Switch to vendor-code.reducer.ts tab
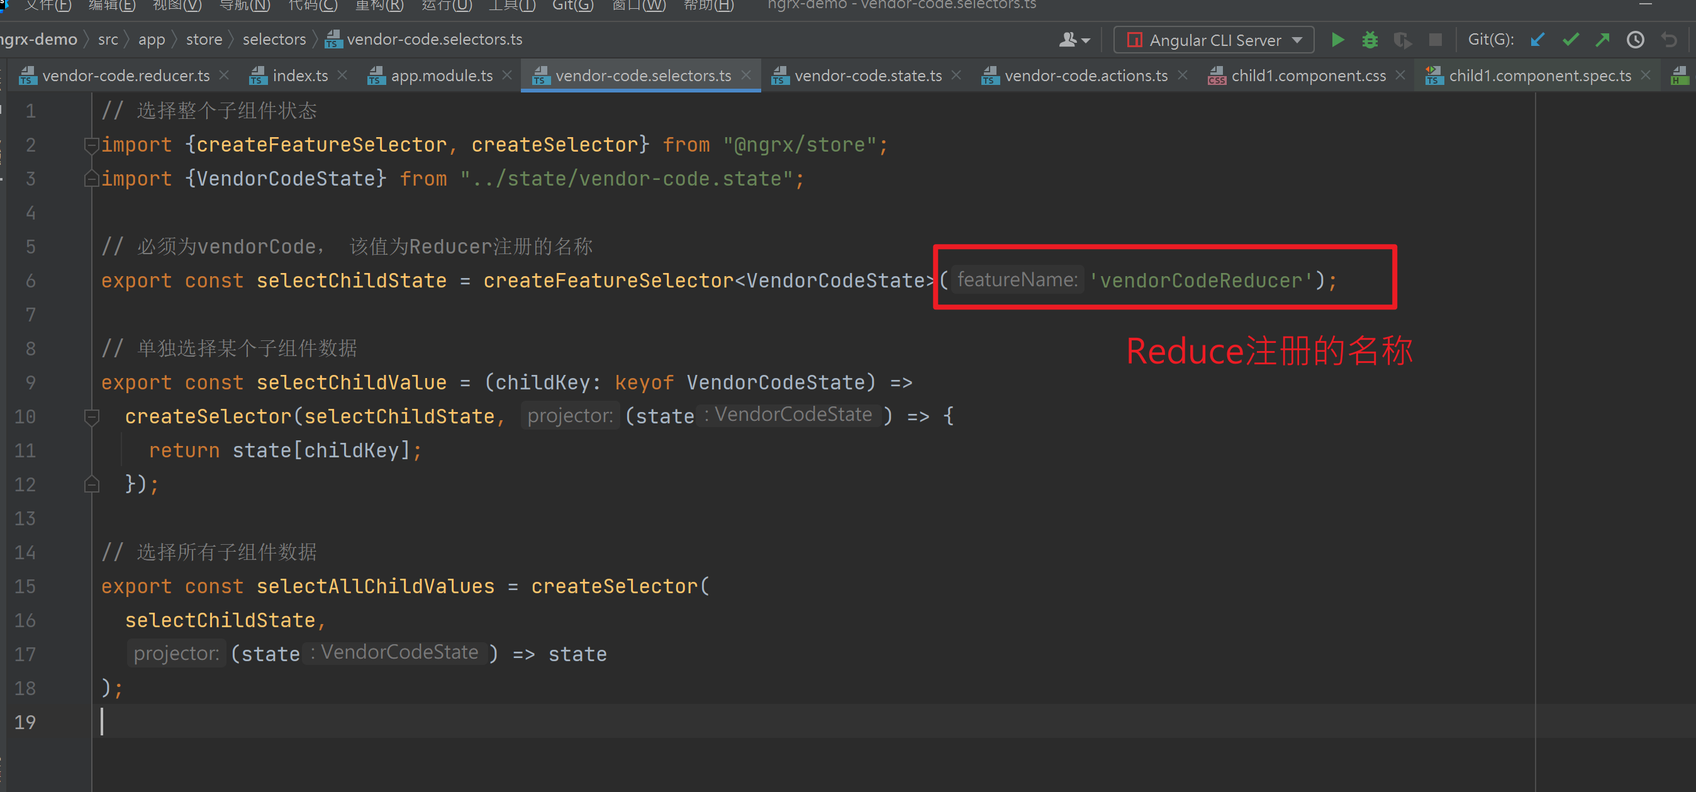This screenshot has width=1696, height=792. point(125,75)
